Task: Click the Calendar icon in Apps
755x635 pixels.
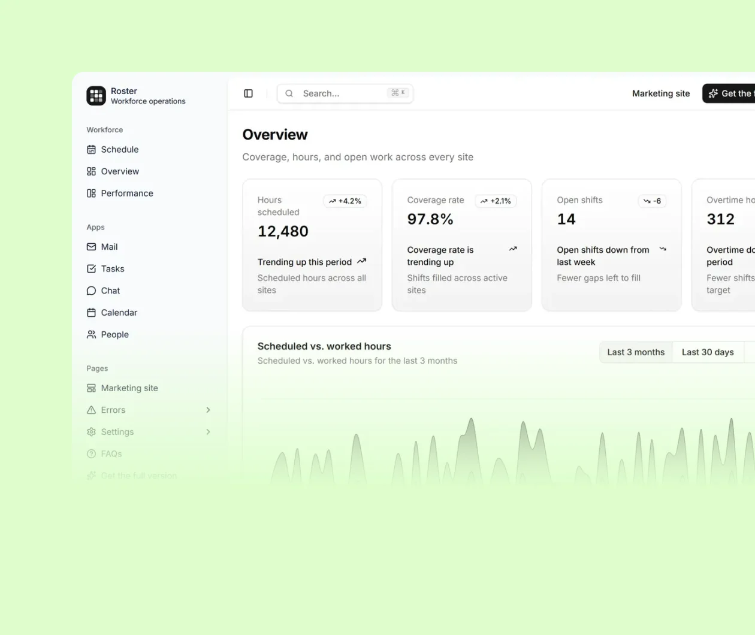Action: (91, 312)
